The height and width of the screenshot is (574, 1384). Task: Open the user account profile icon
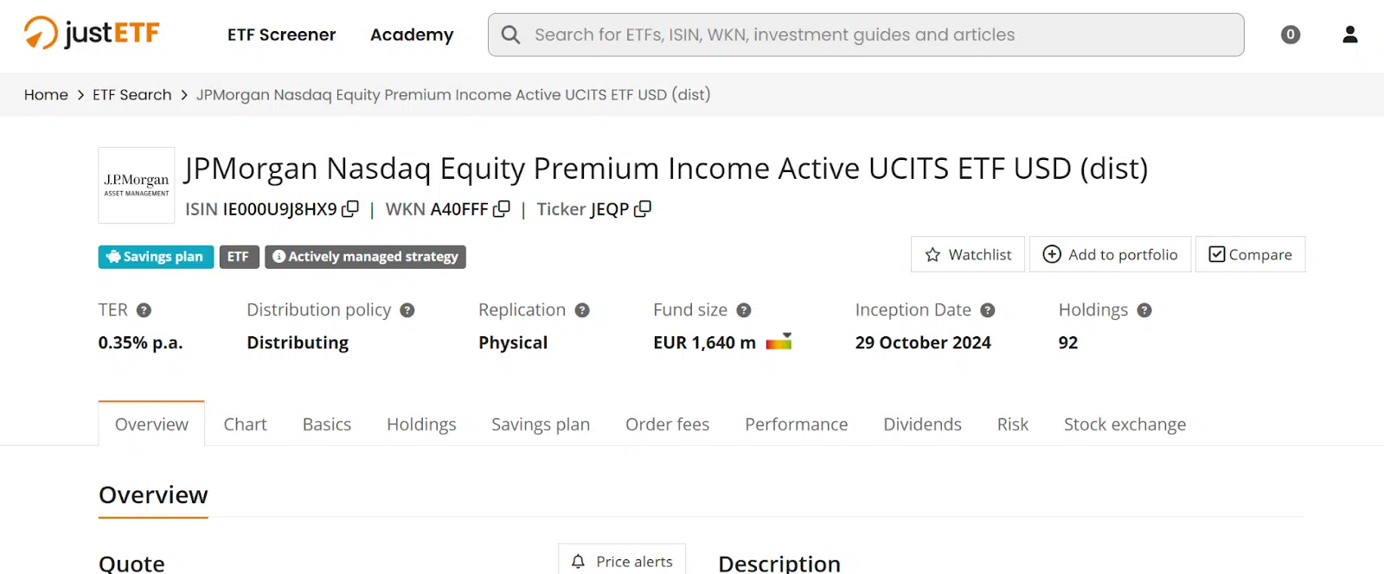point(1349,35)
